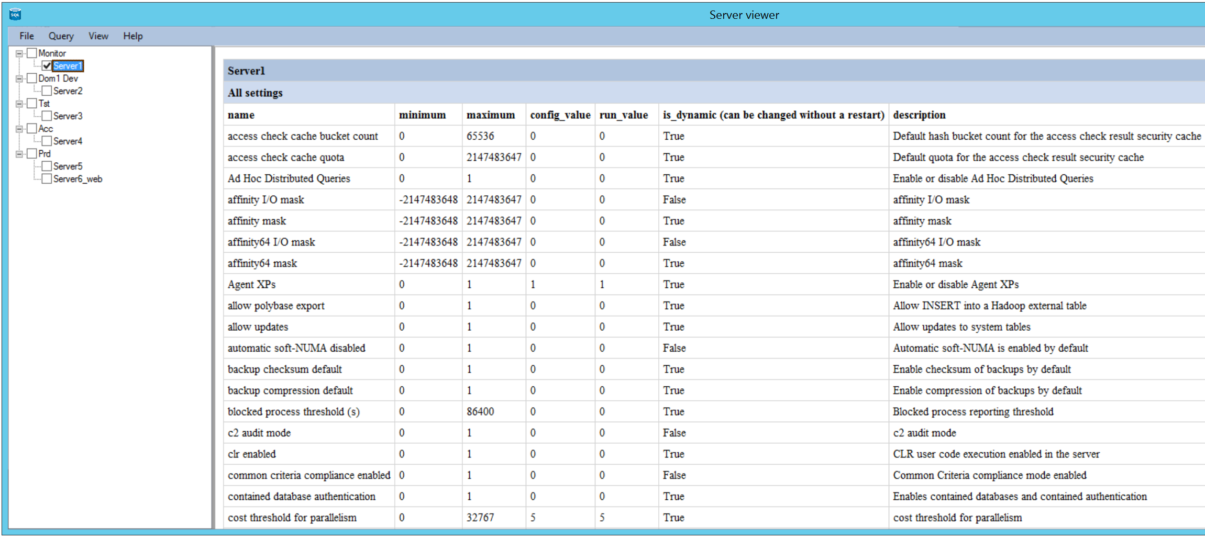Collapse the Dom1 Dev tree node
Screen dimensions: 1205x538
pyautogui.click(x=19, y=79)
